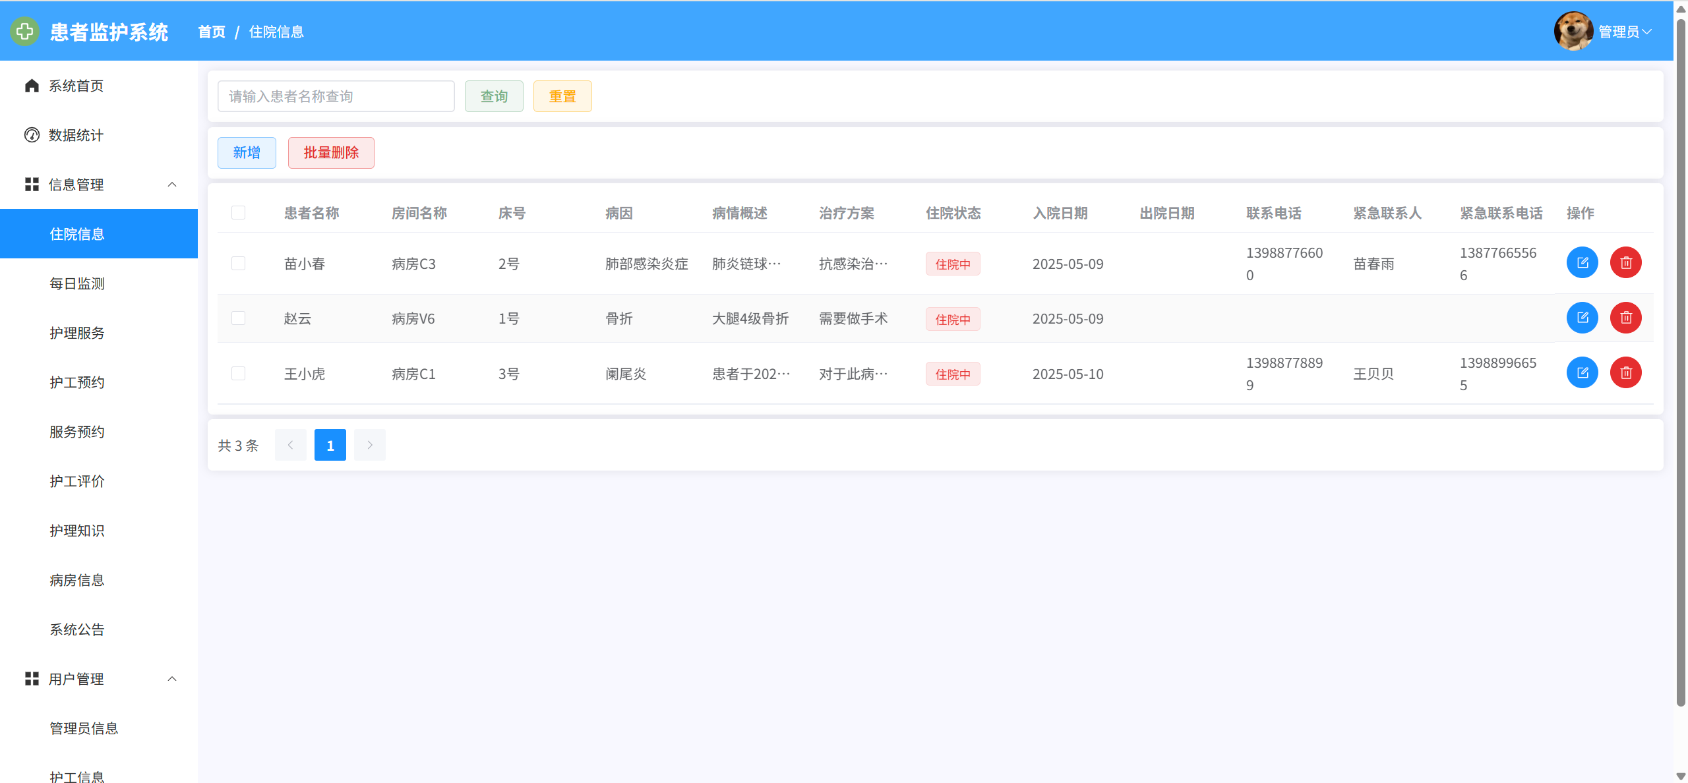The height and width of the screenshot is (783, 1688).
Task: Open 每日监测 in the sidebar
Action: pyautogui.click(x=77, y=283)
